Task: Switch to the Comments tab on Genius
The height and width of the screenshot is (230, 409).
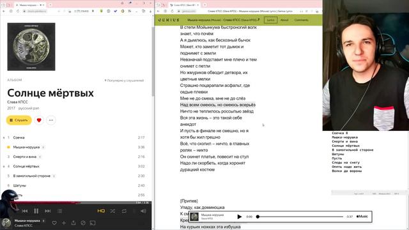Action: point(301,20)
